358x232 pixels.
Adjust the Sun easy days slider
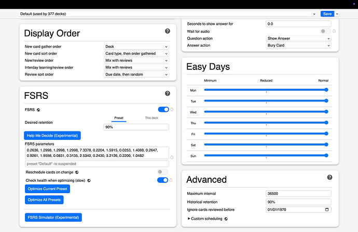click(266, 155)
